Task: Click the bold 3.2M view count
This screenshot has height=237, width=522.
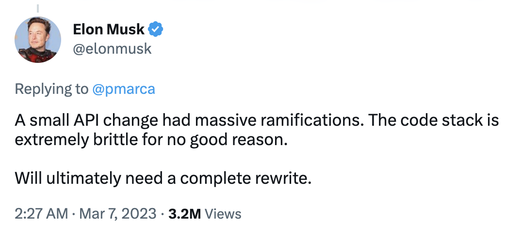Action: (184, 214)
